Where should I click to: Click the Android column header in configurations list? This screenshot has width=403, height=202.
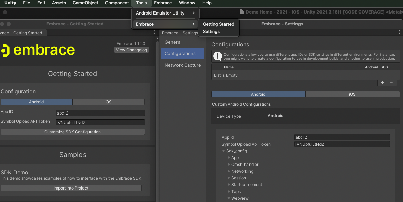[372, 67]
